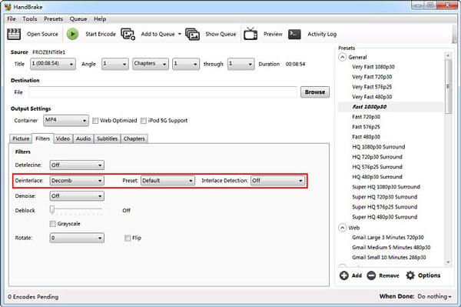Open the Title dropdown
The width and height of the screenshot is (461, 307).
[x=53, y=64]
